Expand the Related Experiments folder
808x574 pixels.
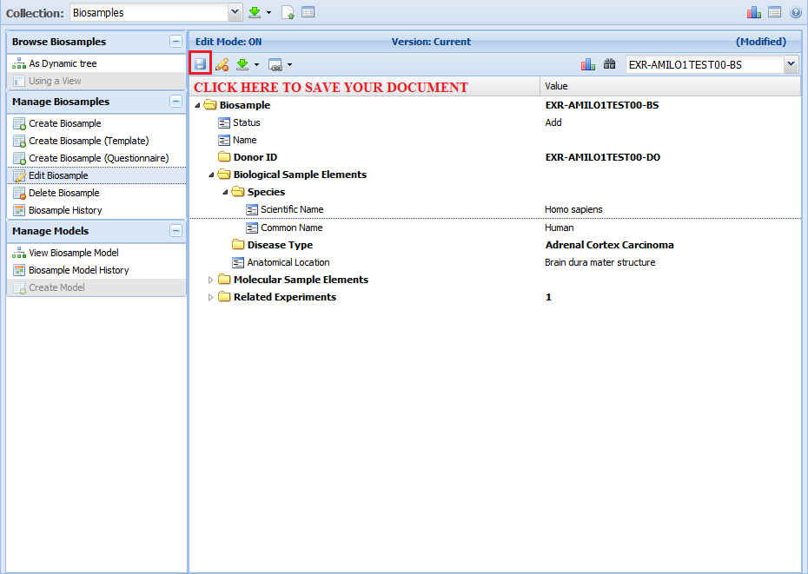click(210, 297)
